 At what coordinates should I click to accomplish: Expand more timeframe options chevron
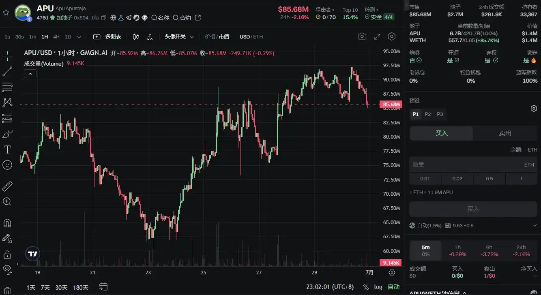(x=79, y=37)
